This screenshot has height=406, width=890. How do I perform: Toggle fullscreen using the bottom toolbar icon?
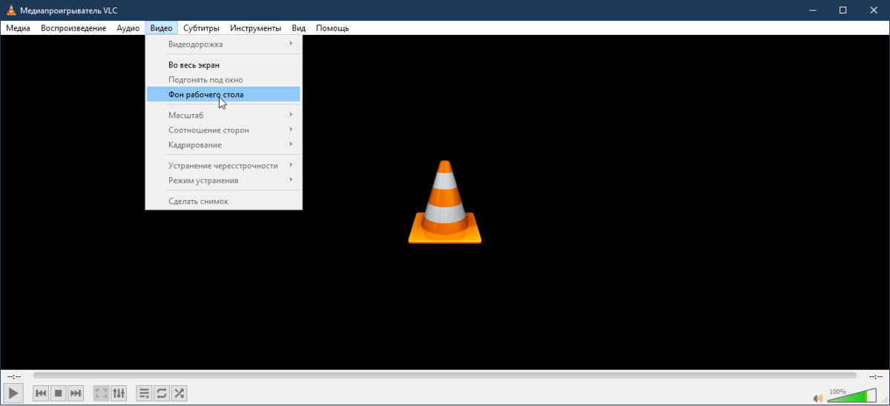[102, 393]
